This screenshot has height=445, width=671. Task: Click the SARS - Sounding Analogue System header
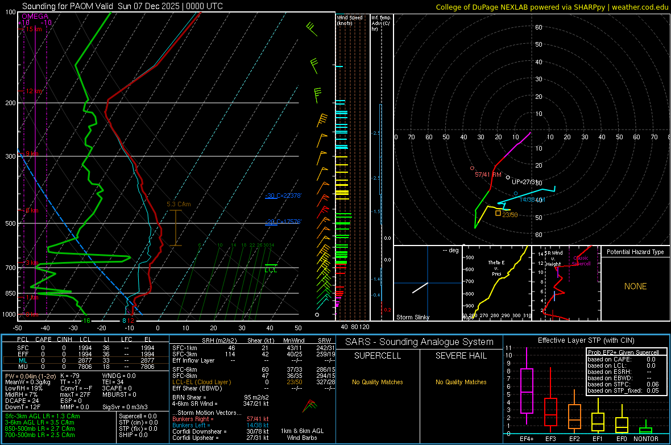420,342
